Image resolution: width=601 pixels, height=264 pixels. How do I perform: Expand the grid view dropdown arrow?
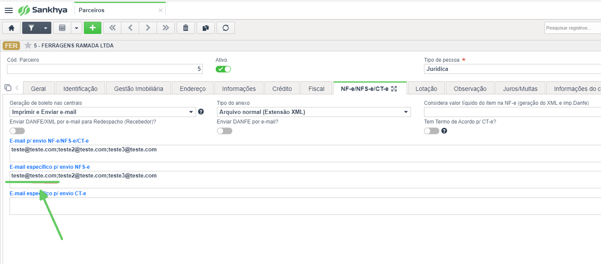[x=76, y=28]
